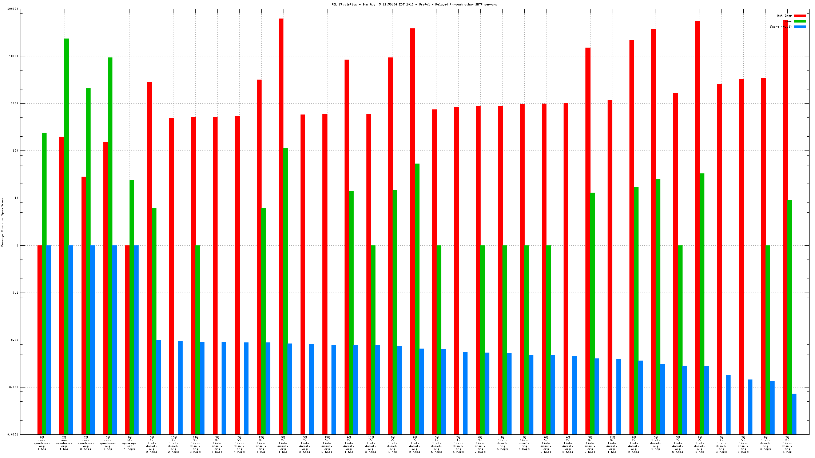
Task: Click the RBL Statistics chart title
Action: [x=414, y=4]
